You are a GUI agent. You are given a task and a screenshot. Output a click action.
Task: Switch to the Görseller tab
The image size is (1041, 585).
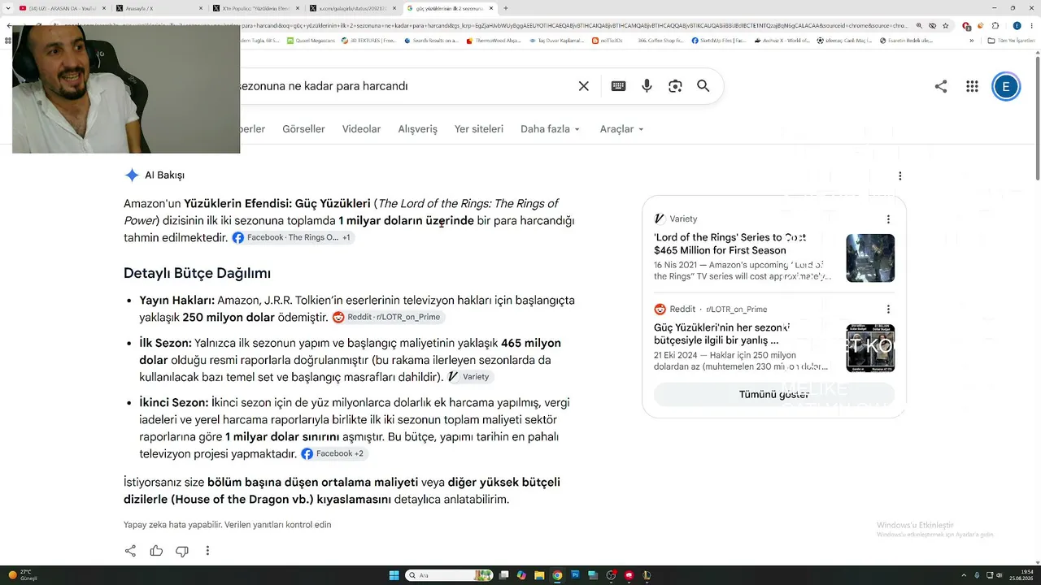303,129
